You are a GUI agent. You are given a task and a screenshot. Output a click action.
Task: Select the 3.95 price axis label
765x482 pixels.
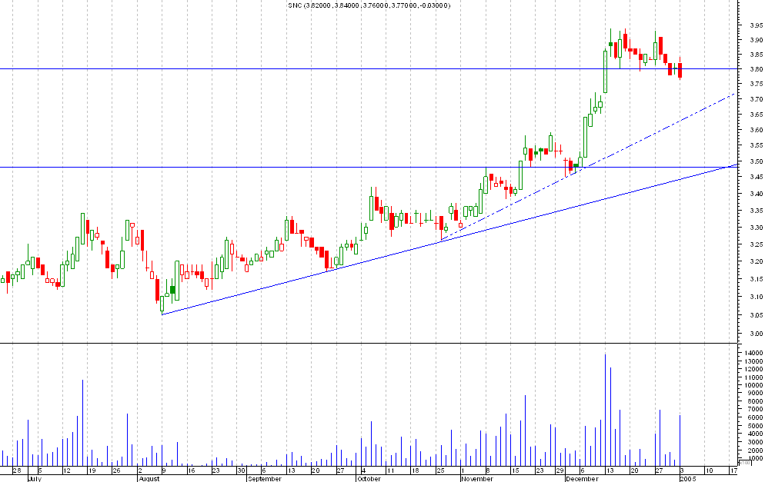coord(757,25)
